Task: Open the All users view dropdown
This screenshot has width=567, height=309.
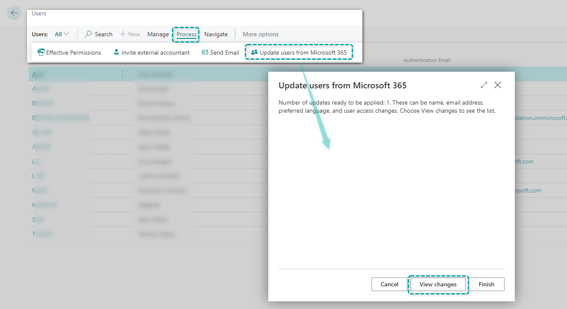Action: click(x=62, y=34)
